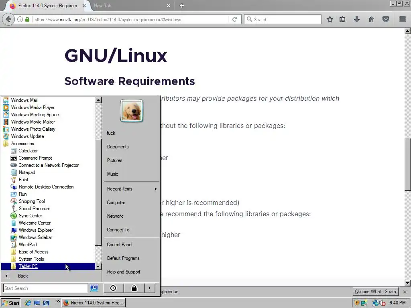The width and height of the screenshot is (411, 308).
Task: Click program list scroll down arrow
Action: (x=98, y=267)
